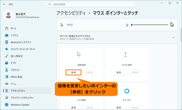Click account email XXXXXXXX@outlook.jp

point(27,17)
